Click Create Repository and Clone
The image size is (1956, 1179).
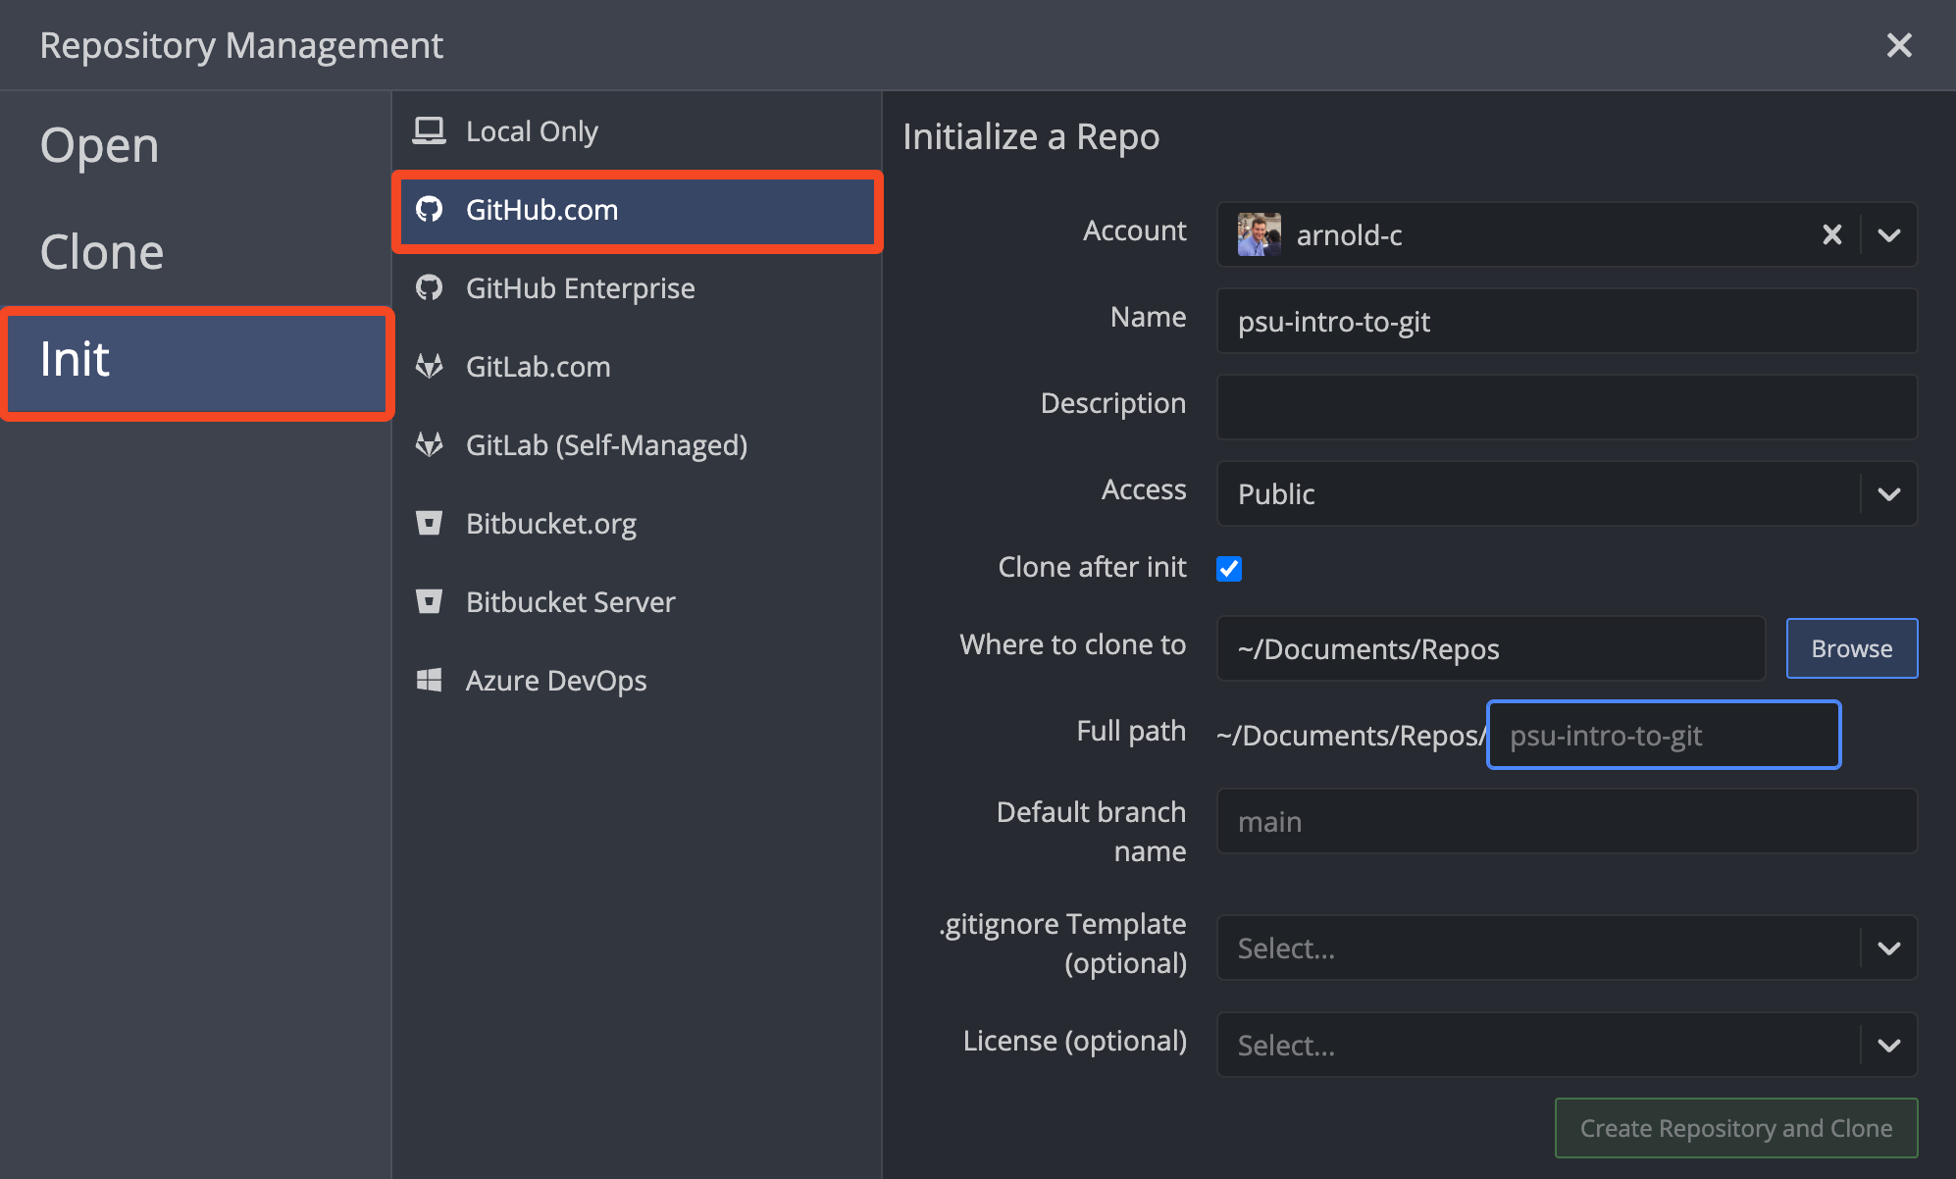[1735, 1128]
